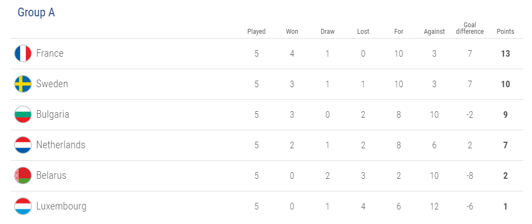Click the Against column header

point(434,32)
